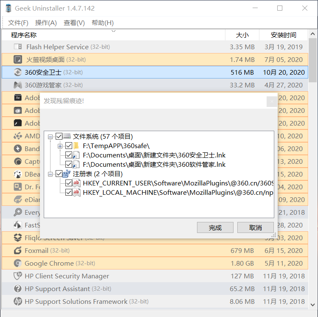Uncheck the 注册表 (2 个项目) checkbox
Viewport: 318px width, 317px height.
tap(59, 174)
